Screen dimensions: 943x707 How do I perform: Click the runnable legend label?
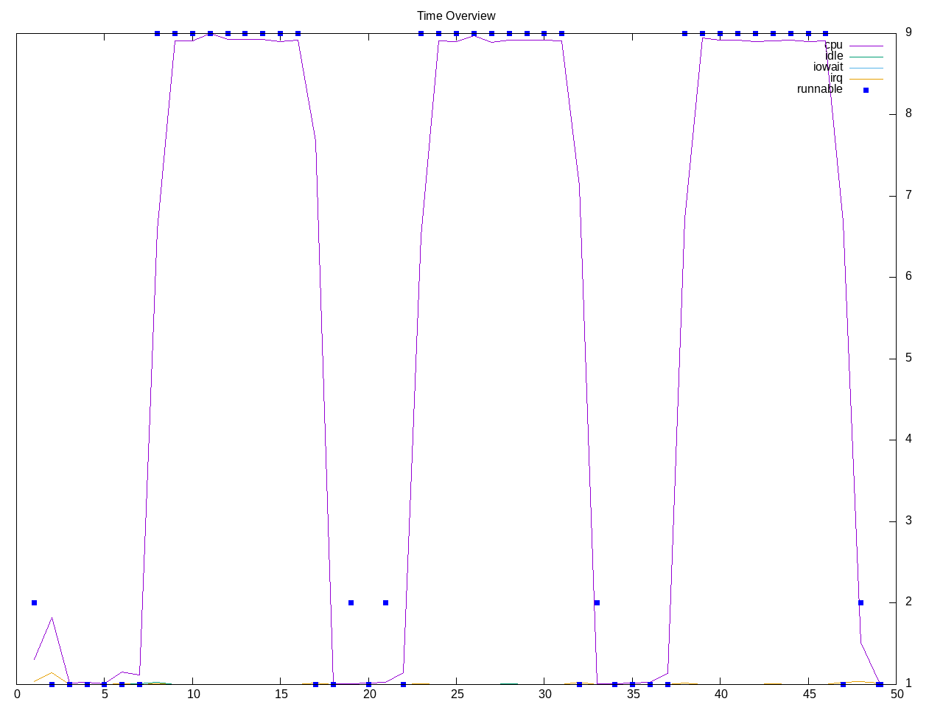[819, 90]
